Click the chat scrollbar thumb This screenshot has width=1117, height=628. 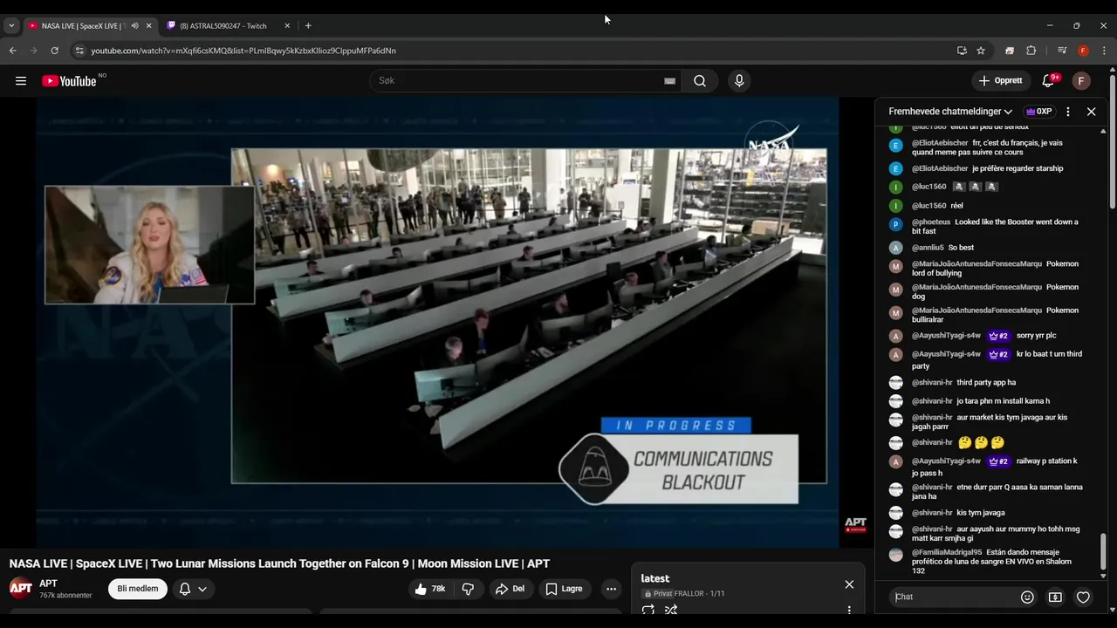[x=1103, y=551]
